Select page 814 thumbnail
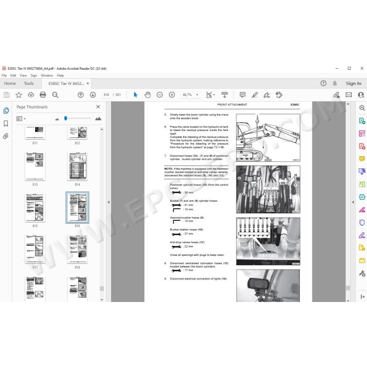The height and width of the screenshot is (367, 367). coord(77,166)
